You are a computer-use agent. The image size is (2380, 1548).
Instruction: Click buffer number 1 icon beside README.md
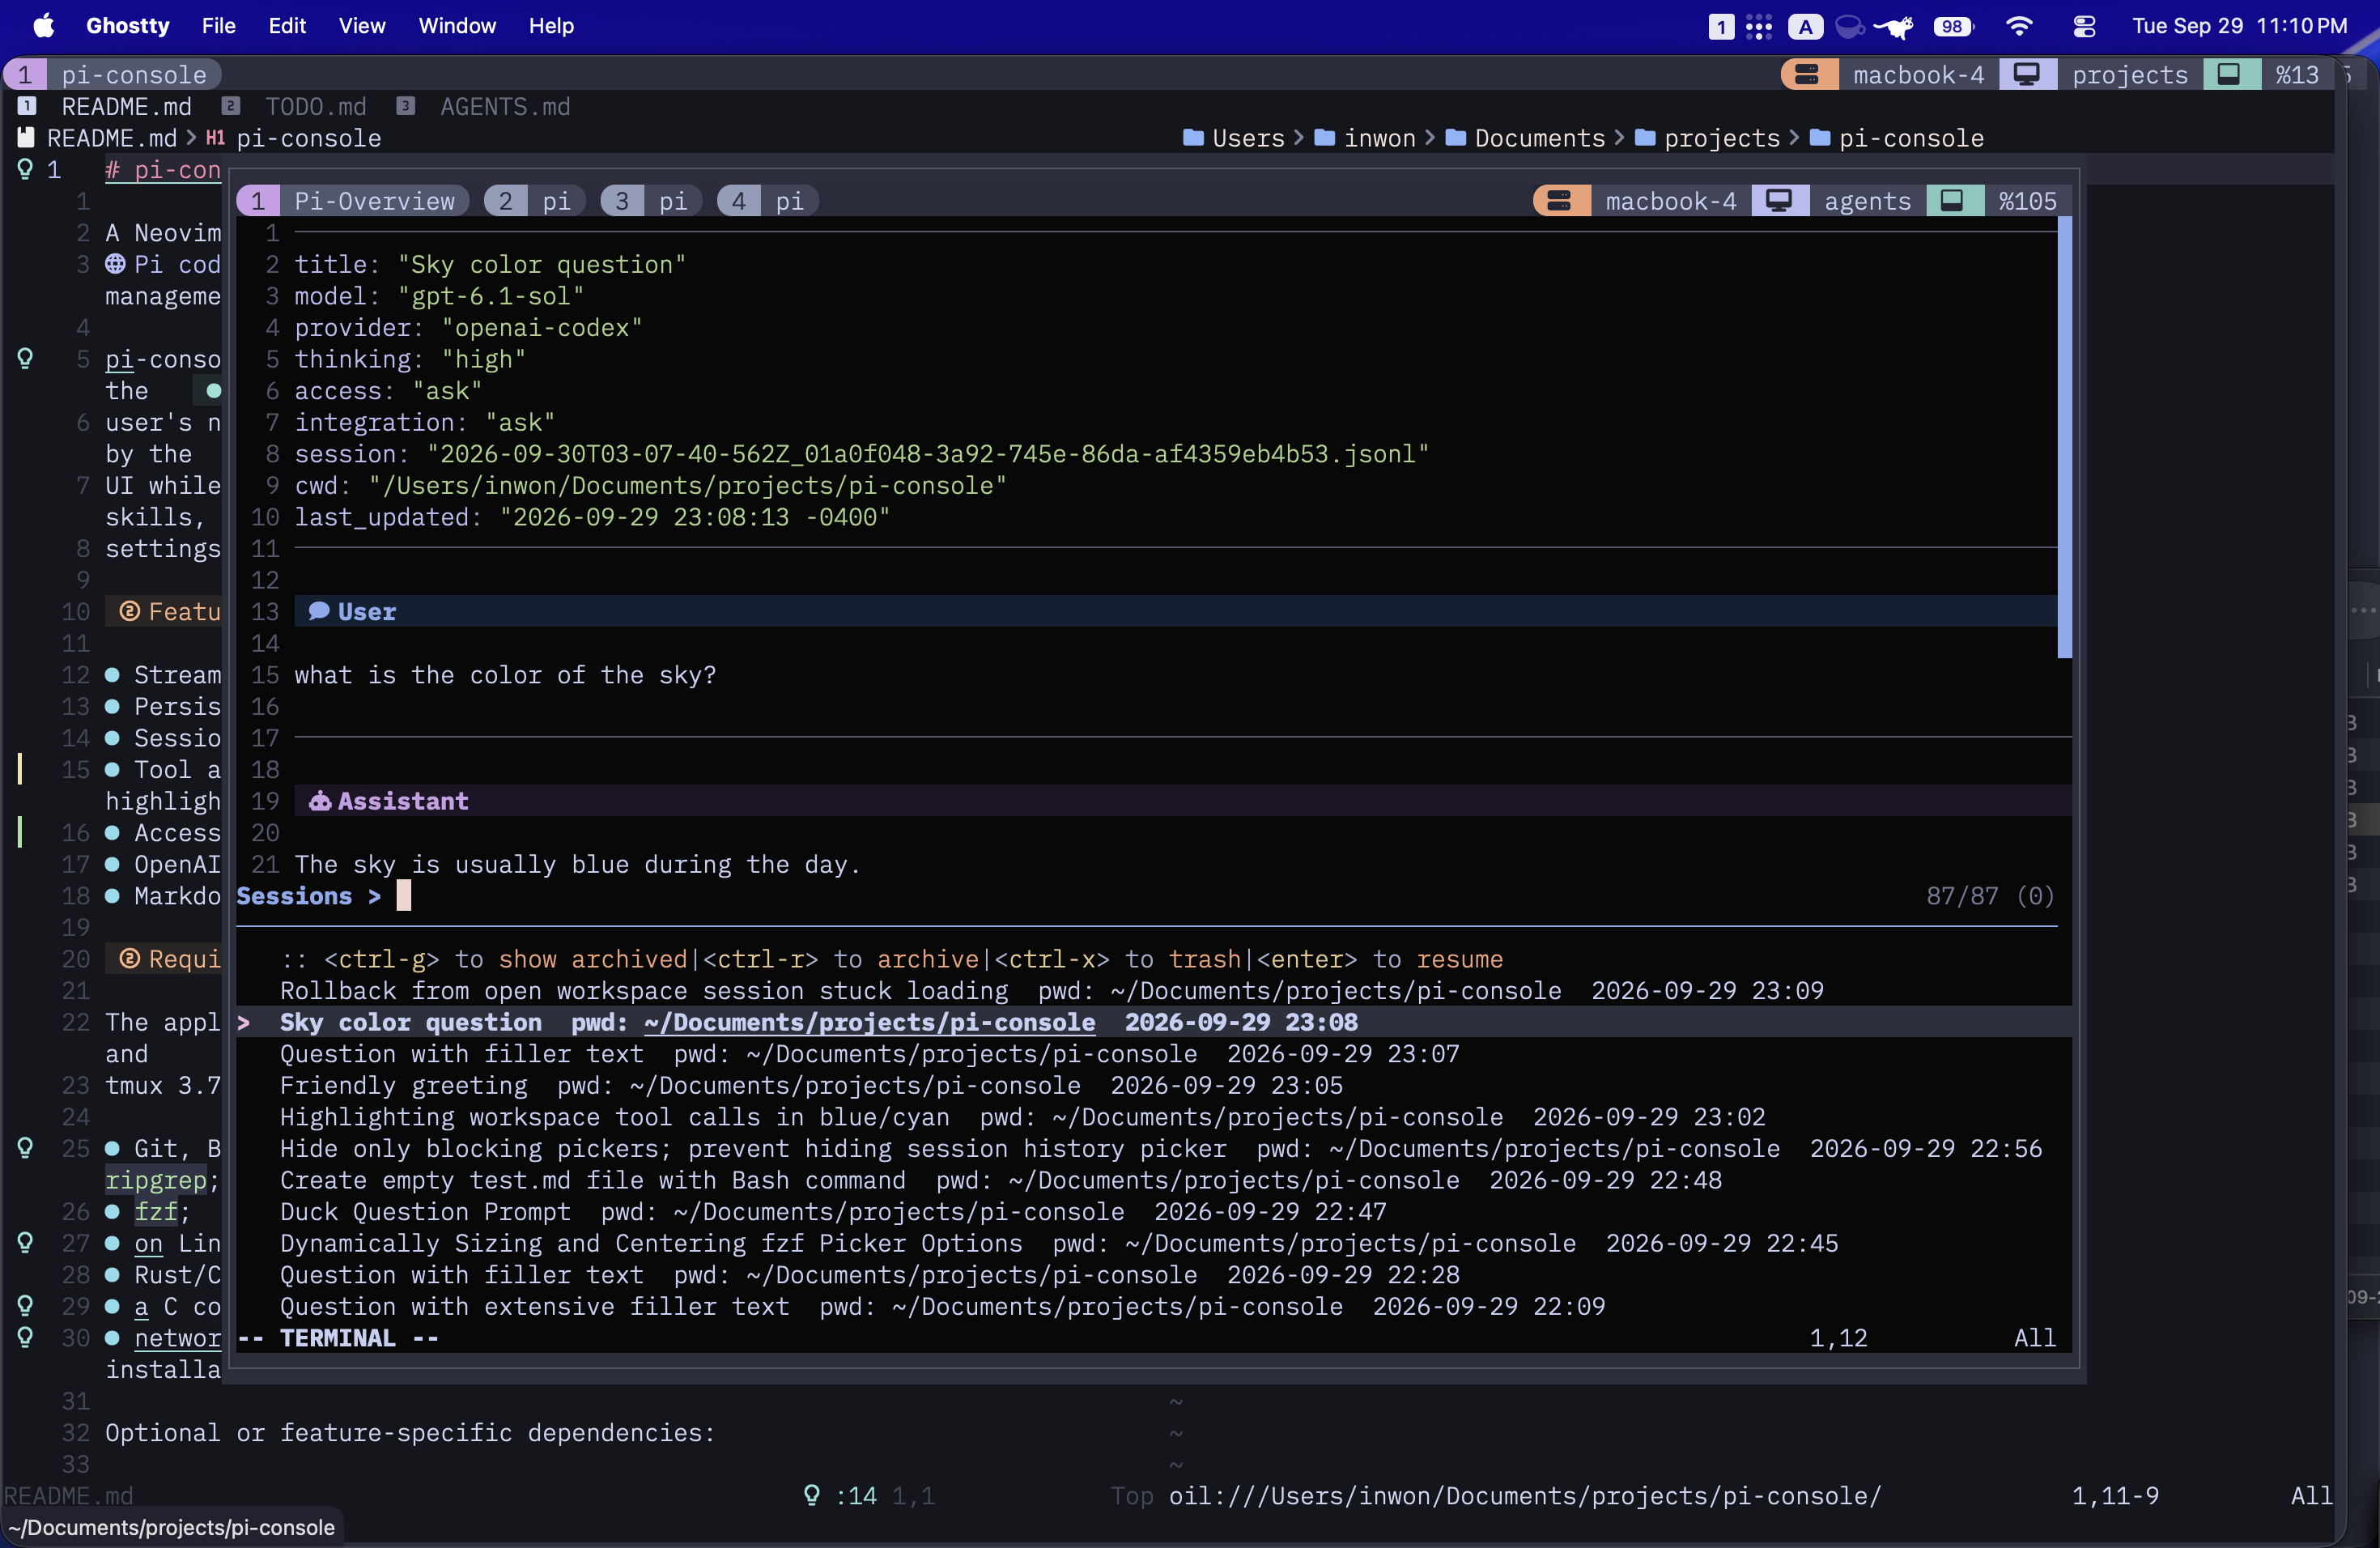pos(27,106)
